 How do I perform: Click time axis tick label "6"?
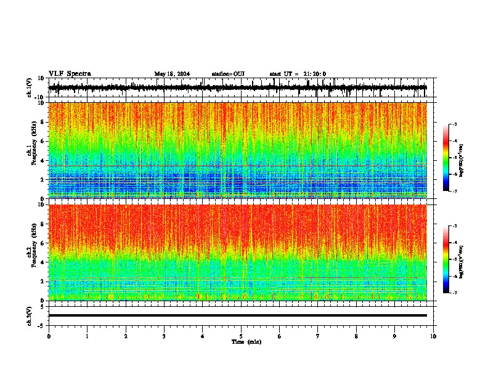point(280,336)
